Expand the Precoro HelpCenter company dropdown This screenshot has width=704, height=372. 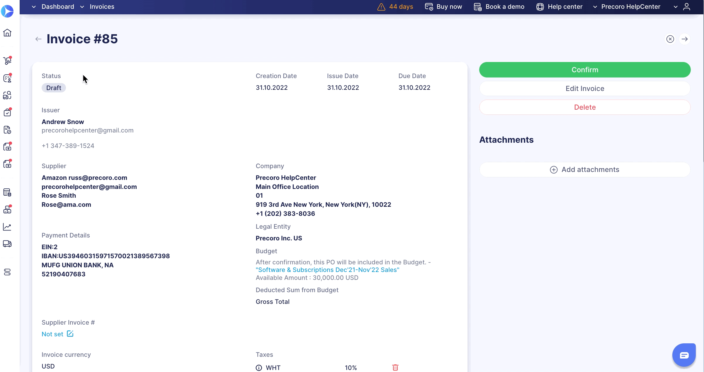[x=628, y=7]
